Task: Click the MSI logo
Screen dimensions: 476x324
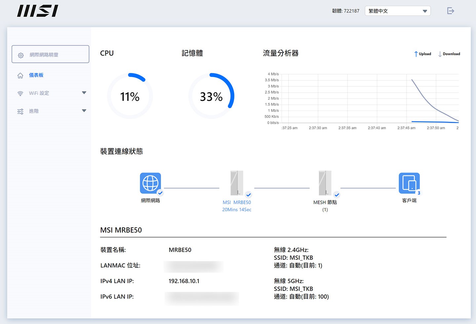Action: click(37, 10)
